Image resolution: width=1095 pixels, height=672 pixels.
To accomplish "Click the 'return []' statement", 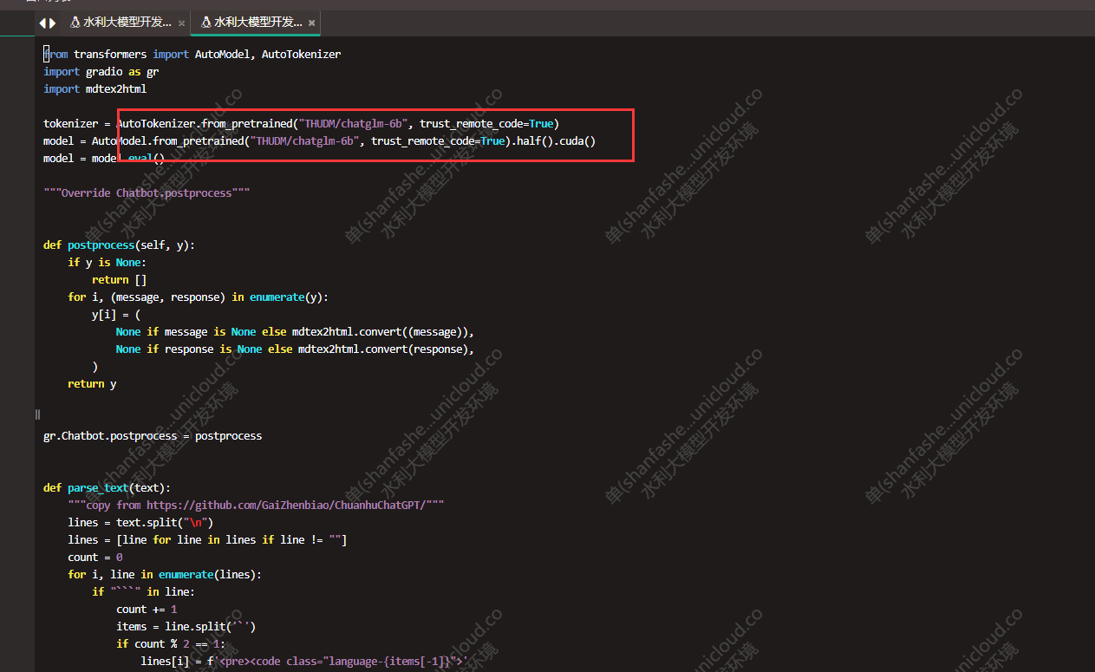I will click(120, 279).
